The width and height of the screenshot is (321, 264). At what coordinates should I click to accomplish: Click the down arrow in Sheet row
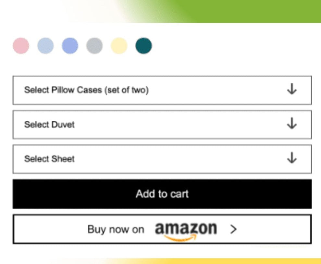click(x=292, y=158)
